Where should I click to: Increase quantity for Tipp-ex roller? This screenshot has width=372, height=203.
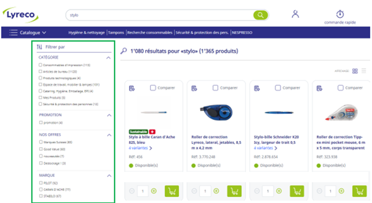pyautogui.click(x=342, y=191)
